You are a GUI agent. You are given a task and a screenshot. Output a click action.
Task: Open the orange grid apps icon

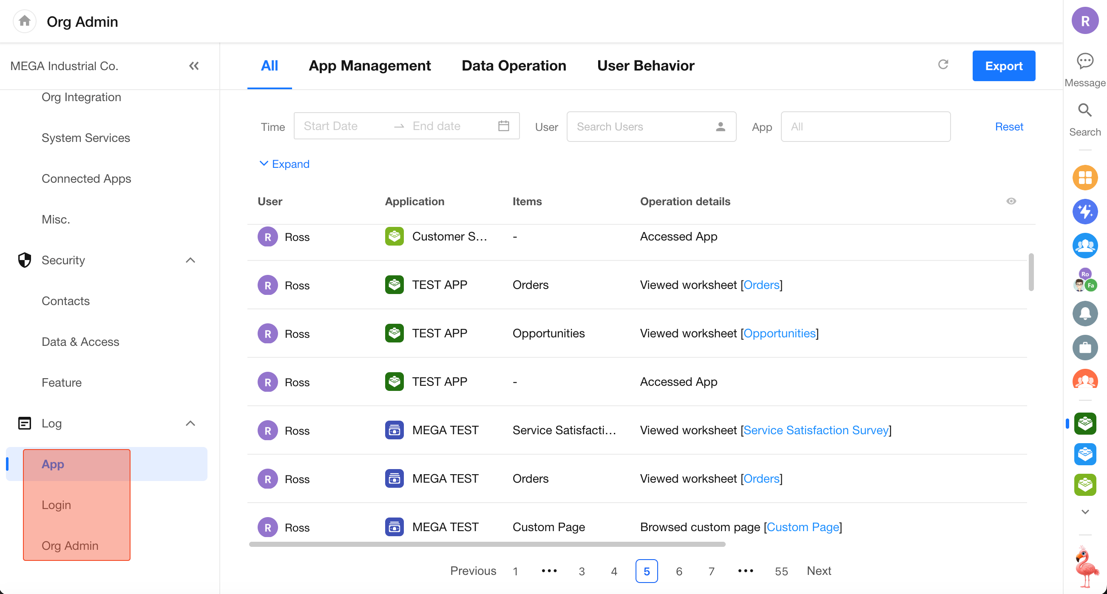coord(1084,177)
